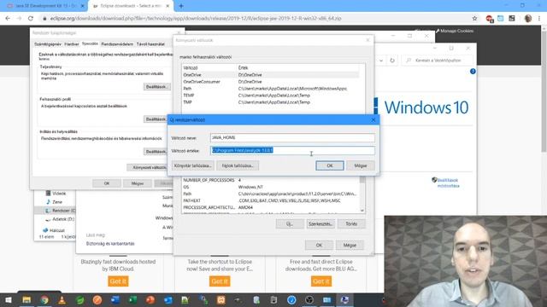This screenshot has width=547, height=307.
Task: Close the Új rendszerváltozó dialog
Action: [373, 119]
